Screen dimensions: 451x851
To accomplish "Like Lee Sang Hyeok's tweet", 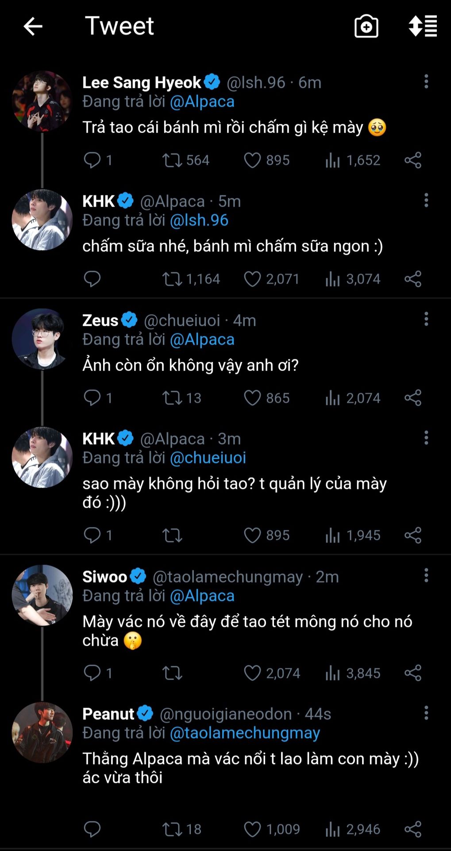I will point(253,160).
